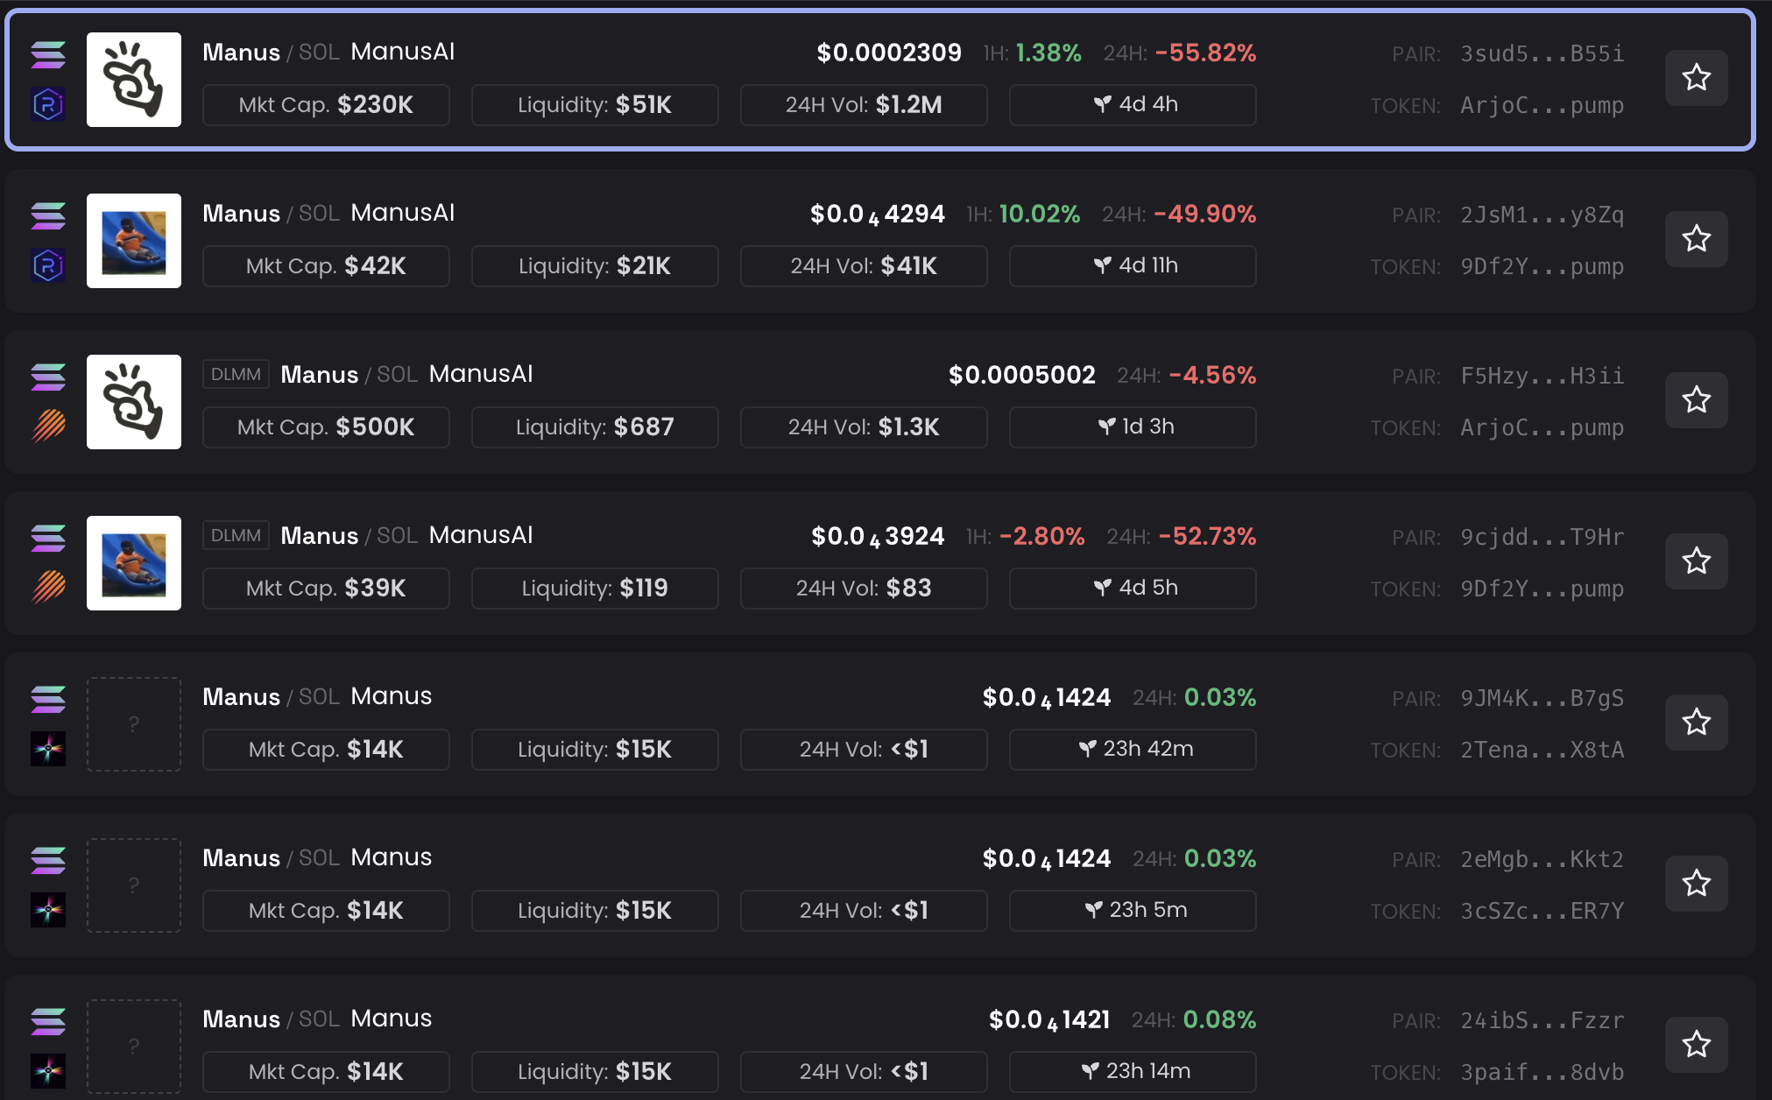Viewport: 1772px width, 1100px height.
Task: Click star icon for pair 9cjdd...T9Hr
Action: [x=1696, y=561]
